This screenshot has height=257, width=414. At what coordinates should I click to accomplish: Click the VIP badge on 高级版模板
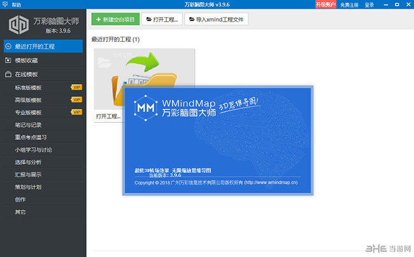click(x=76, y=100)
